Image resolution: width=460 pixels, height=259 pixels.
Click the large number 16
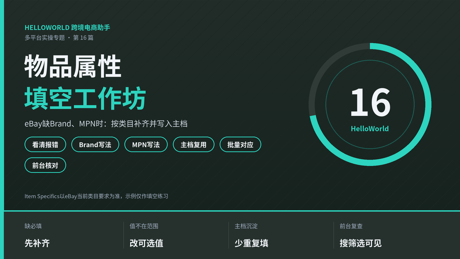point(370,102)
